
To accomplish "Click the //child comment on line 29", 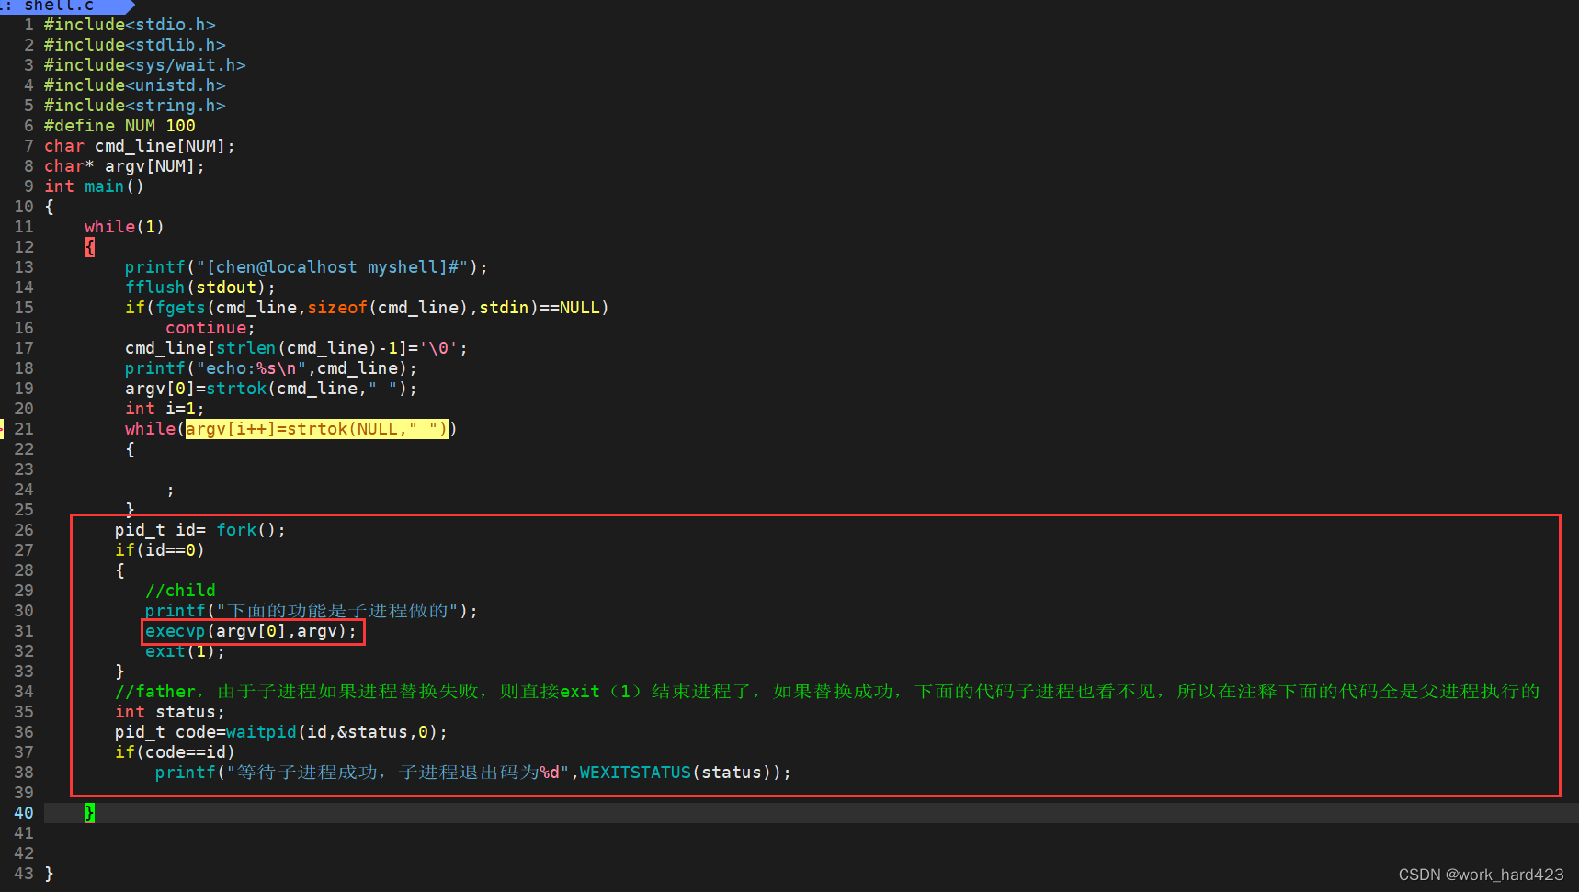I will click(180, 590).
